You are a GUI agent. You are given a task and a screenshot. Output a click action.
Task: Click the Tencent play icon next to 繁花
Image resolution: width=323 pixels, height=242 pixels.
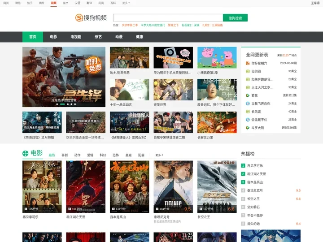pos(248,95)
